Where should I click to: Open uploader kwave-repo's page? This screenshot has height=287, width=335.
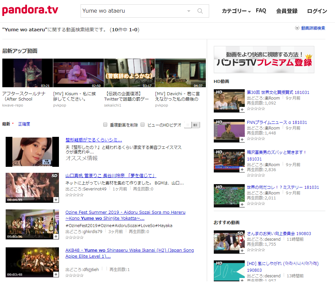click(x=13, y=105)
